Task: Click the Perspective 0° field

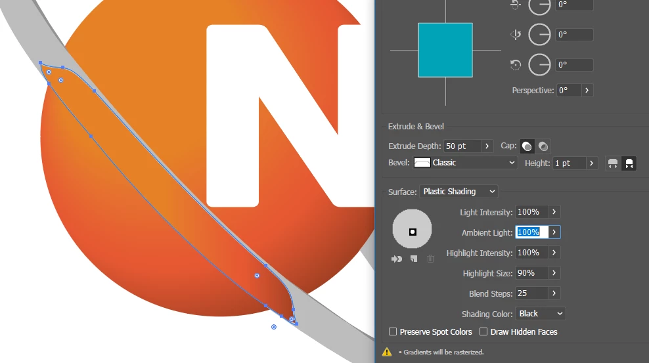Action: (569, 90)
